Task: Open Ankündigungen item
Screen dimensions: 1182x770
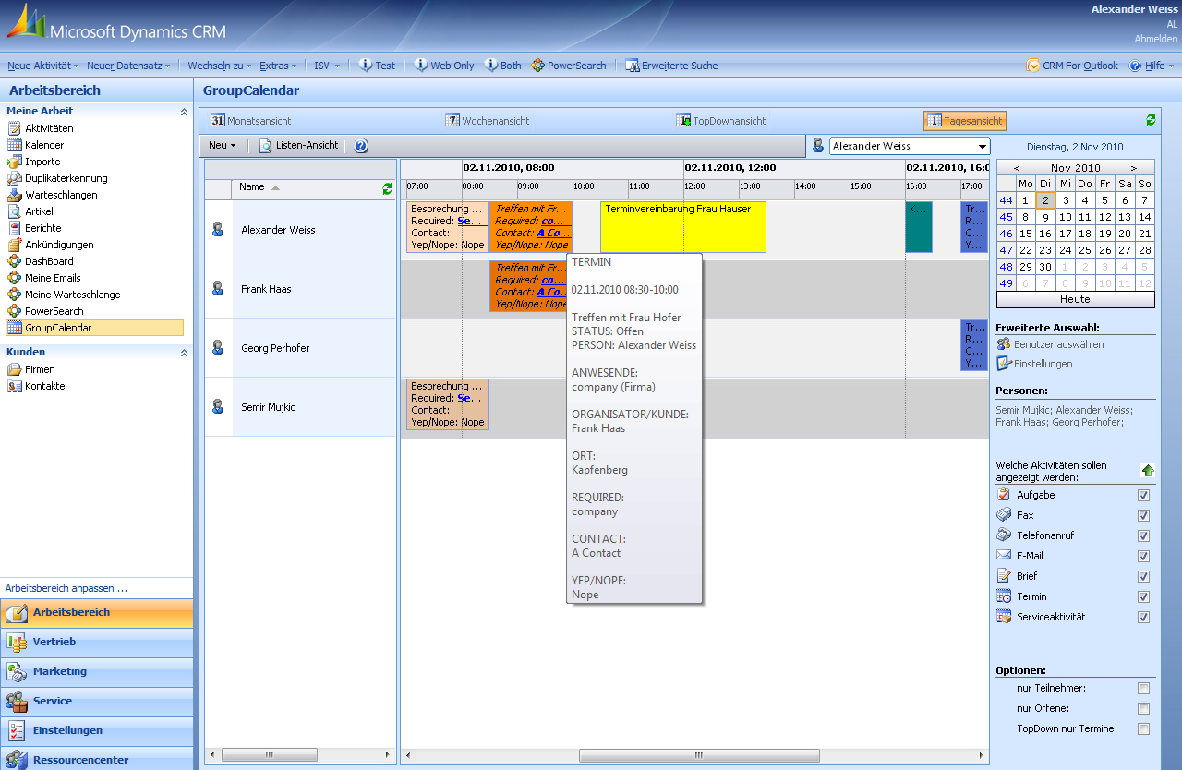Action: (59, 245)
